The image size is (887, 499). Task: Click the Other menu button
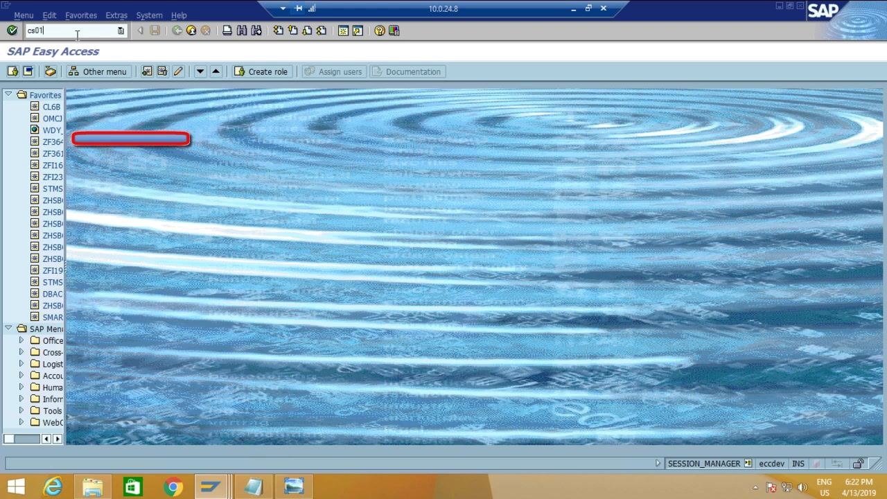point(98,71)
